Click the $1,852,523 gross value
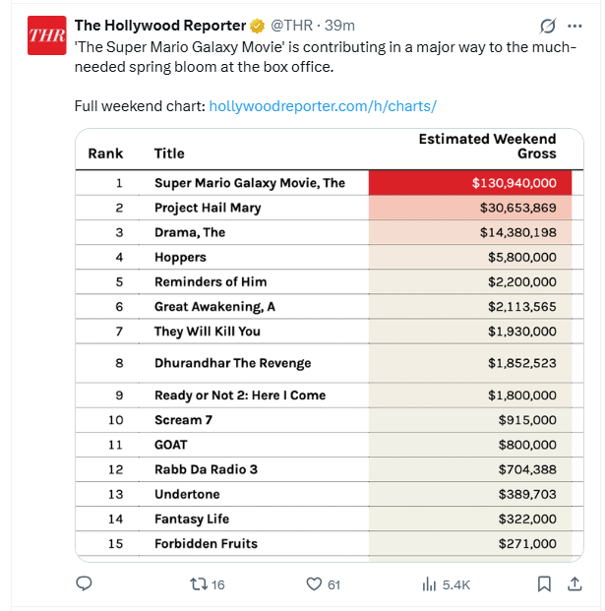This screenshot has width=605, height=611. (522, 363)
